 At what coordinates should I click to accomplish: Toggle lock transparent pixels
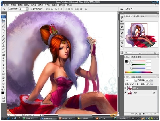click(130, 84)
